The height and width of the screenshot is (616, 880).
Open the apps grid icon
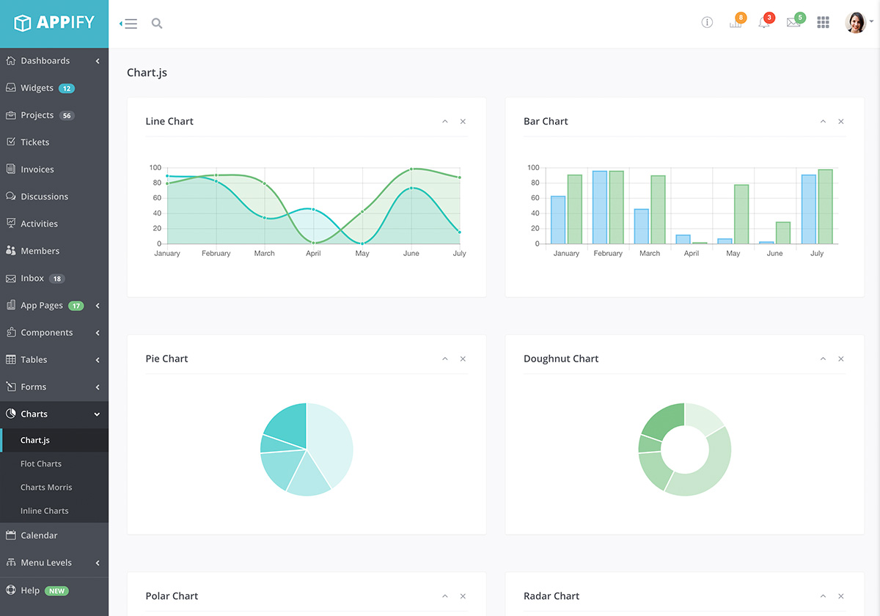click(x=823, y=23)
